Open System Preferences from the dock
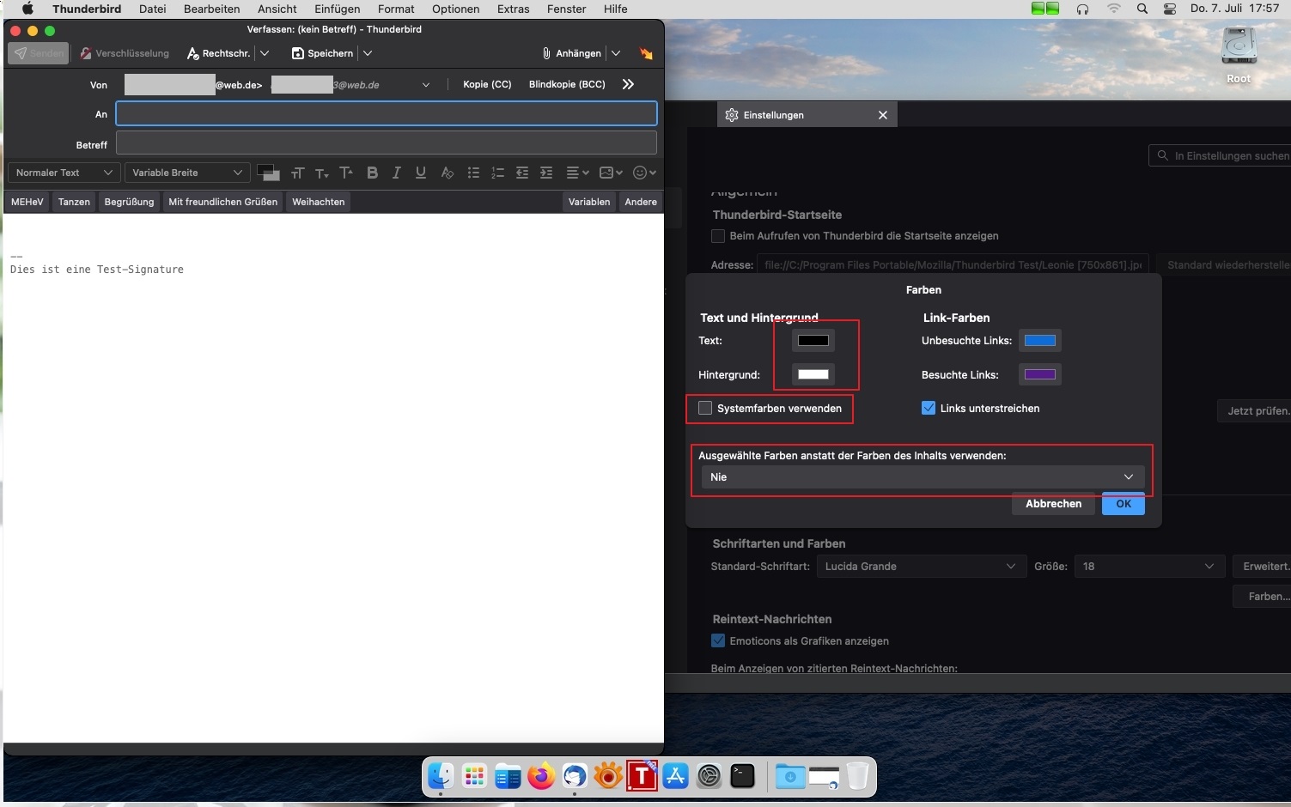Image resolution: width=1291 pixels, height=807 pixels. (x=709, y=776)
